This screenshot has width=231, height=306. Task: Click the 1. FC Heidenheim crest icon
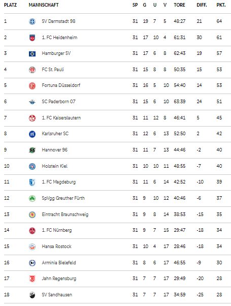point(32,38)
